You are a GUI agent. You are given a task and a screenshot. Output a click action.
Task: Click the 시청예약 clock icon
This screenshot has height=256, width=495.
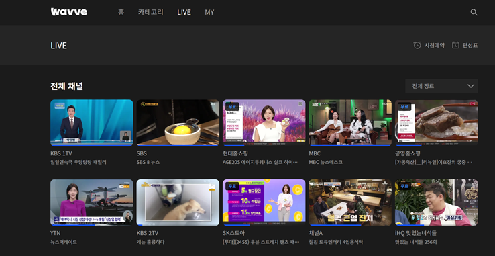point(417,45)
